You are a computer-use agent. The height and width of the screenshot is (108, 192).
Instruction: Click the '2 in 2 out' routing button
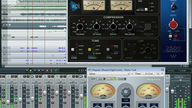tap(149, 74)
